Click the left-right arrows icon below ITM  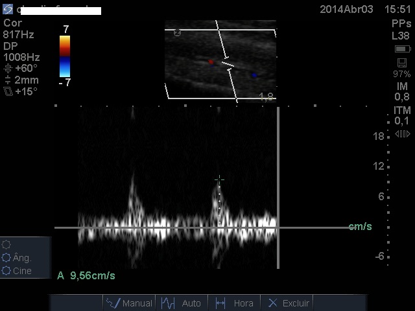click(x=402, y=134)
